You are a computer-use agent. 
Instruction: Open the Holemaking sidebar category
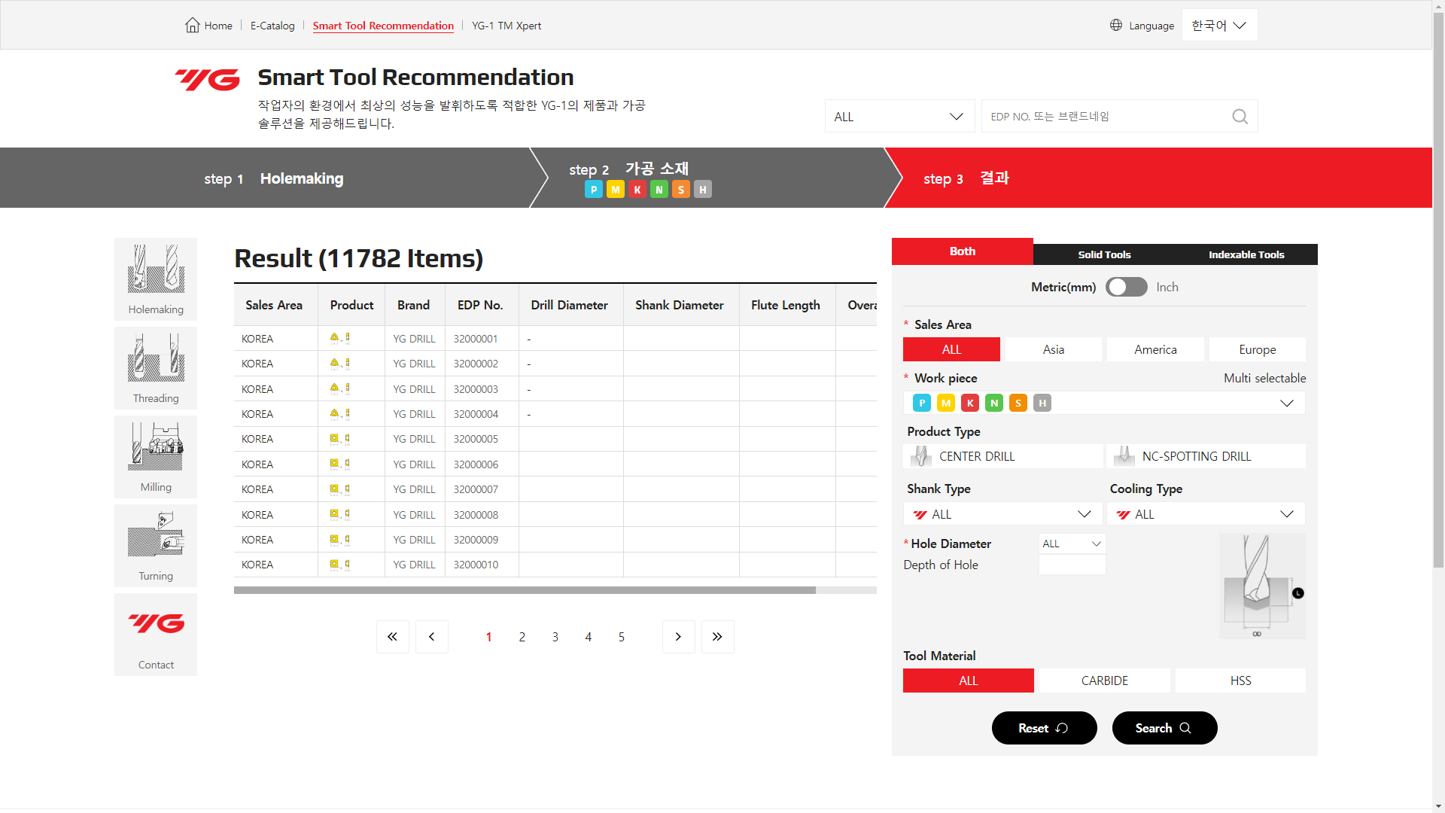tap(156, 279)
